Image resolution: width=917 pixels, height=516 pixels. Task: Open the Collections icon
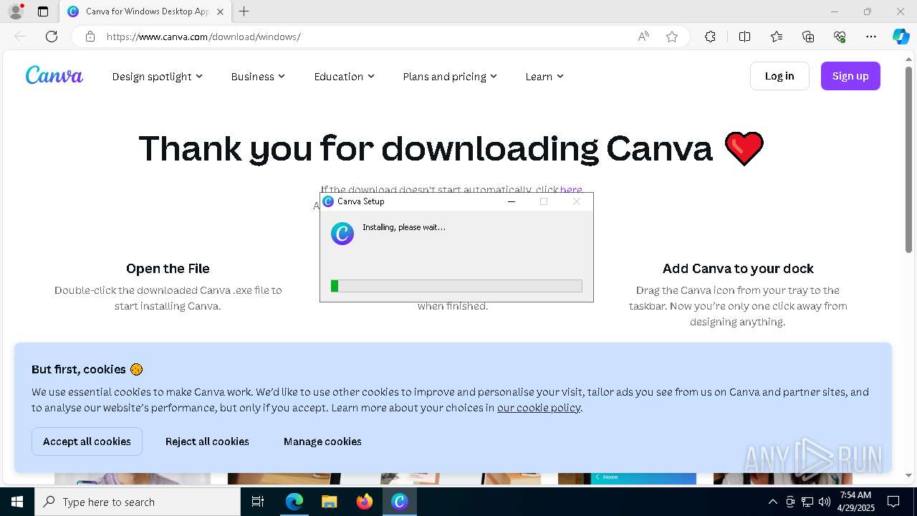[x=808, y=37]
